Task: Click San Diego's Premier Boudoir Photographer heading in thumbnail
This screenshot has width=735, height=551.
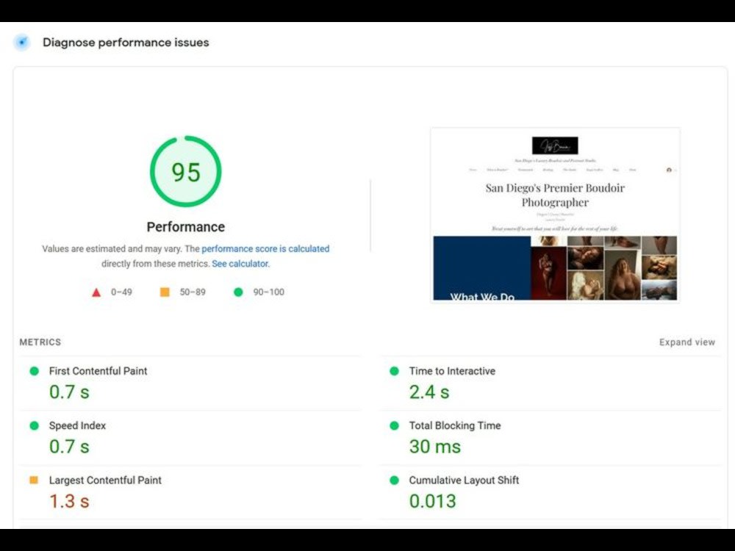Action: [555, 195]
